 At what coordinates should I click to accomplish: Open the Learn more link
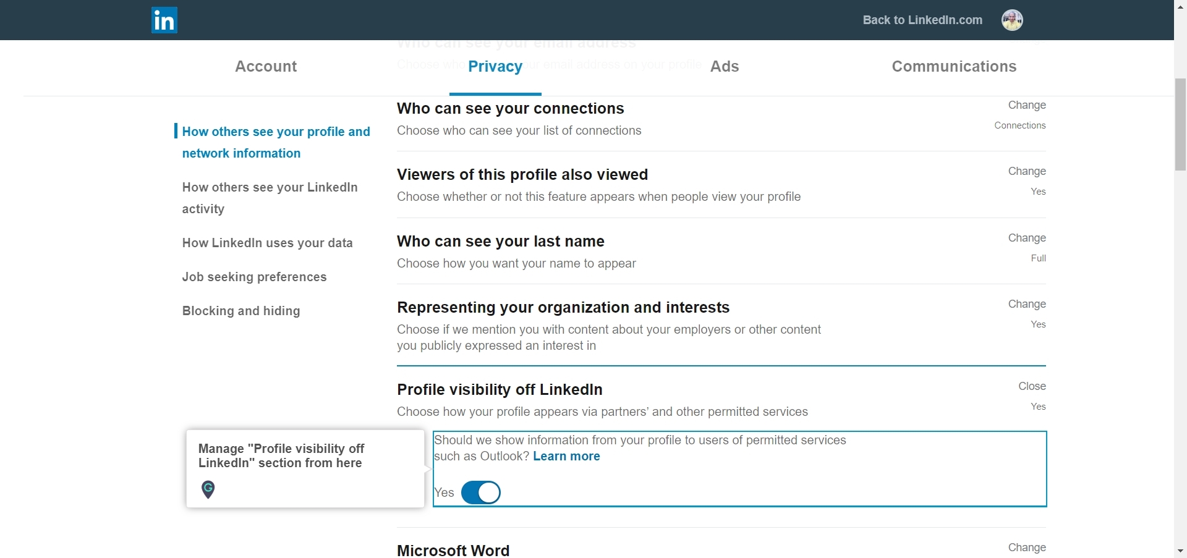pyautogui.click(x=566, y=456)
